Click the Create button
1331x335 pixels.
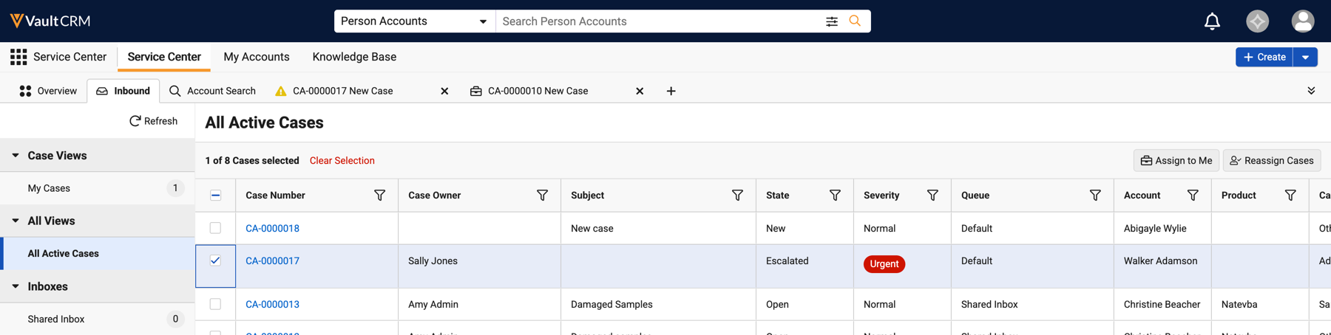pos(1264,57)
